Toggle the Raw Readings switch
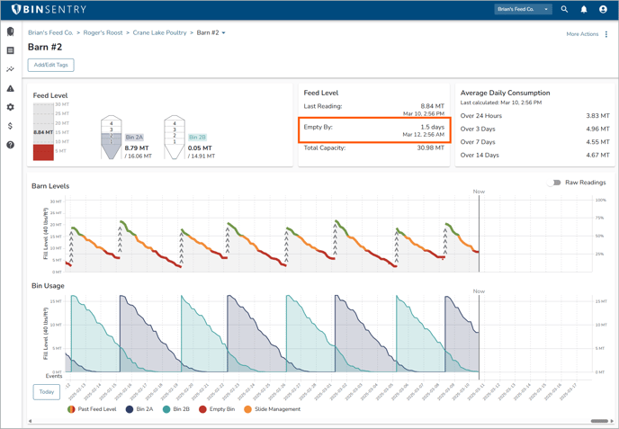619x429 pixels. pos(554,183)
